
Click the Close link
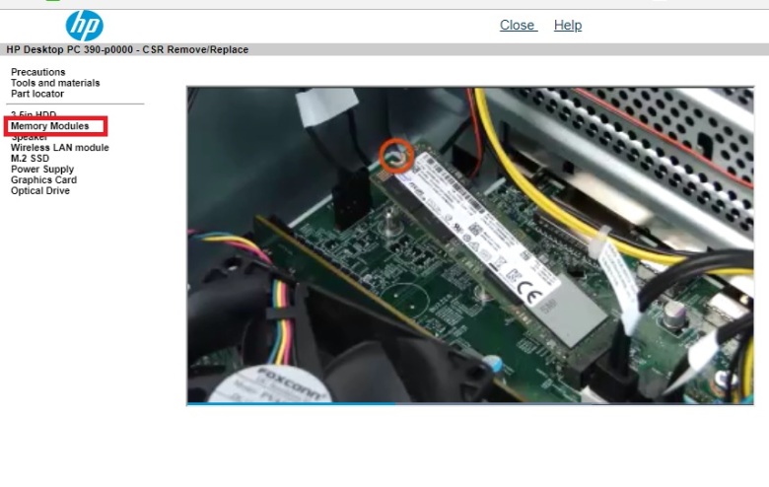518,26
